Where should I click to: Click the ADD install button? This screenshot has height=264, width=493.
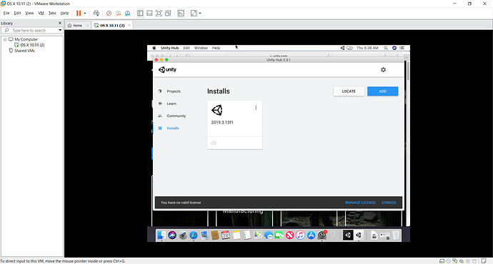tap(383, 91)
